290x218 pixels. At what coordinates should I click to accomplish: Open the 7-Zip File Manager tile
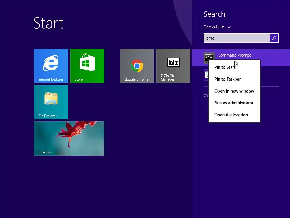coord(173,66)
